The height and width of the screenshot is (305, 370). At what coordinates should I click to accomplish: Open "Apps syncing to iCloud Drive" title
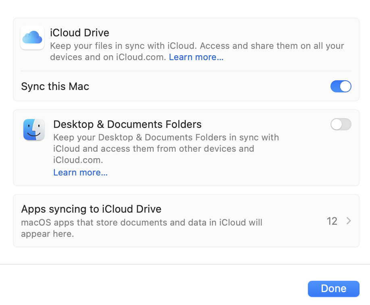91,209
